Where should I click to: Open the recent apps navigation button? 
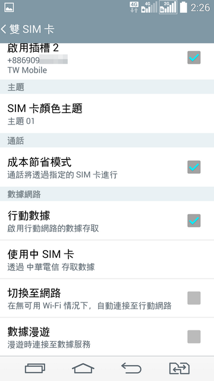coord(35,368)
